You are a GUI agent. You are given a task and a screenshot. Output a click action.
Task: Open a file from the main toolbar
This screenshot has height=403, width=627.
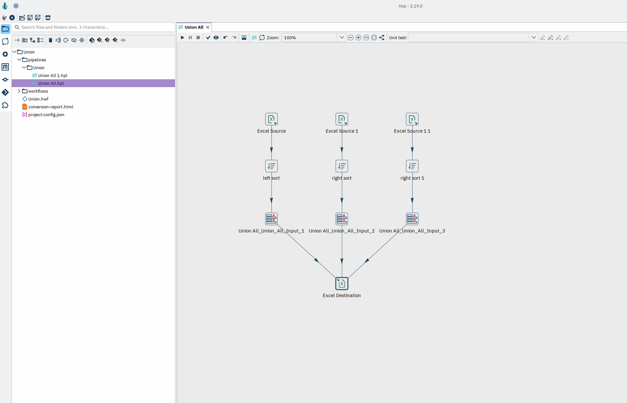coord(22,18)
